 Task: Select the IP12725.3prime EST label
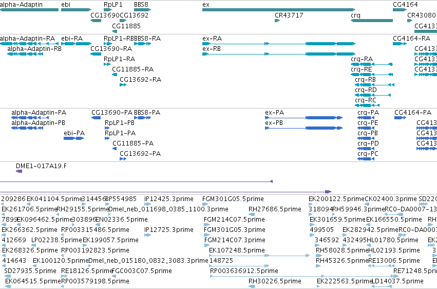click(x=169, y=230)
